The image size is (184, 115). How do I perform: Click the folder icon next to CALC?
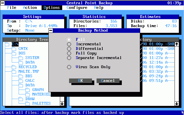[21, 81]
